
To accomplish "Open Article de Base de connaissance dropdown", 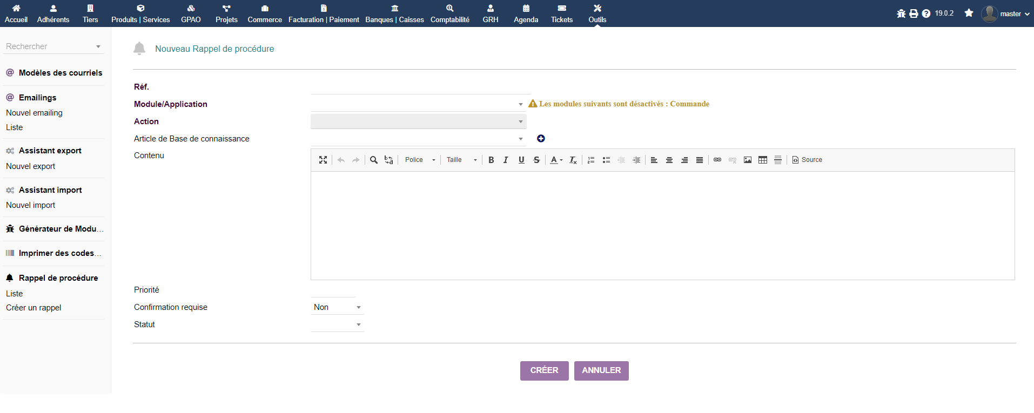I will (418, 139).
